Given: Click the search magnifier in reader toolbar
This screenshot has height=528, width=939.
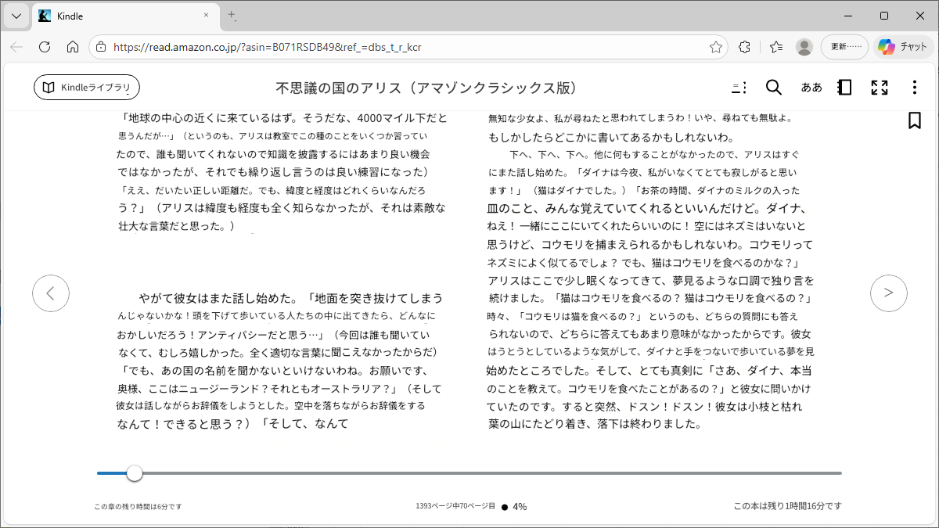Looking at the screenshot, I should point(773,88).
